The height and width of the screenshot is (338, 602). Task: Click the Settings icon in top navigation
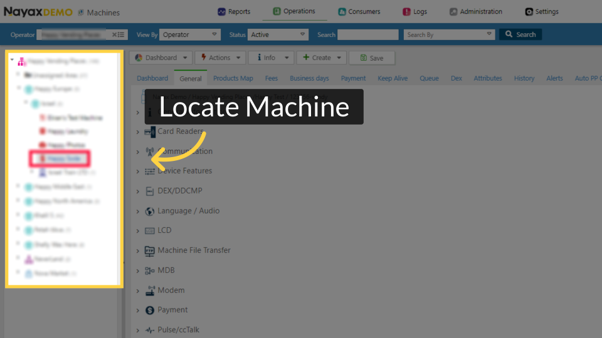(529, 11)
